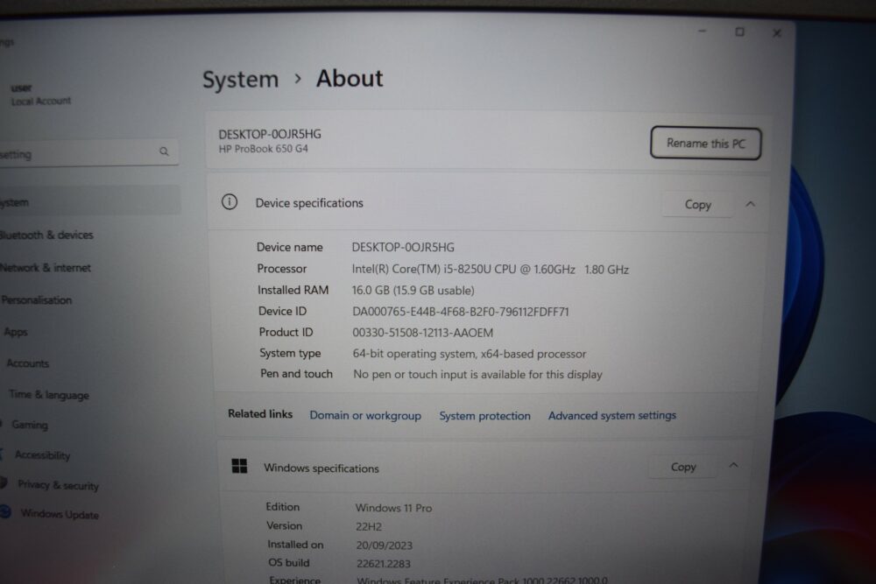Screen dimensions: 876x584
Task: Select the OS build value 22621.2283
Action: click(384, 564)
